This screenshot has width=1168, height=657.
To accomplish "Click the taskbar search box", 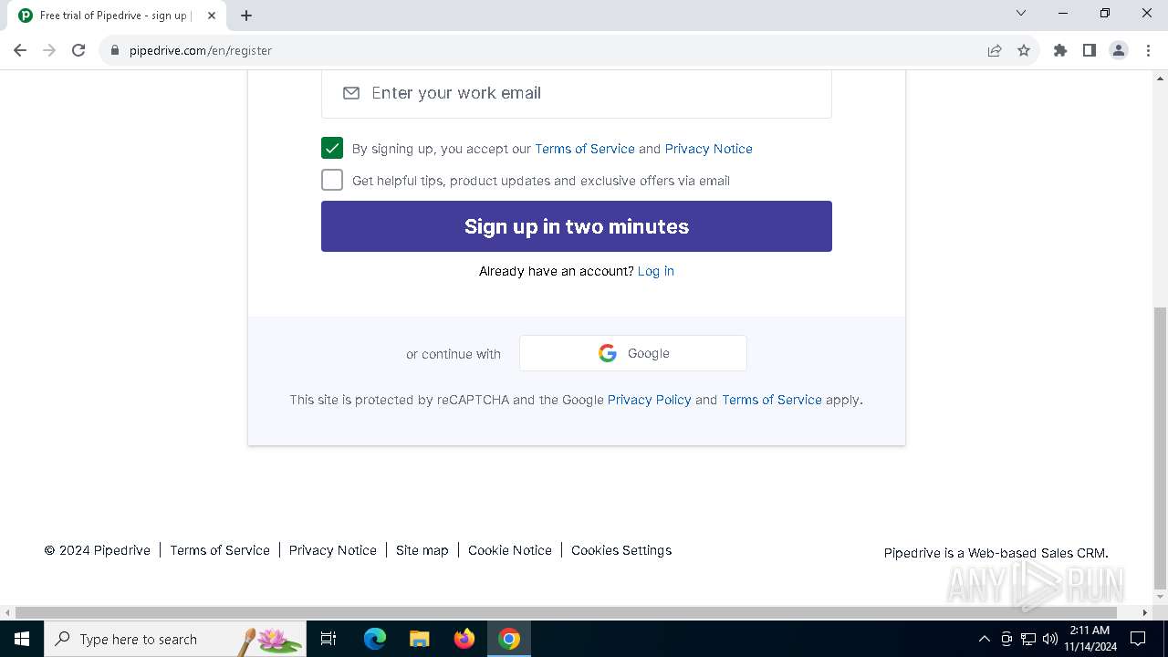I will [175, 639].
